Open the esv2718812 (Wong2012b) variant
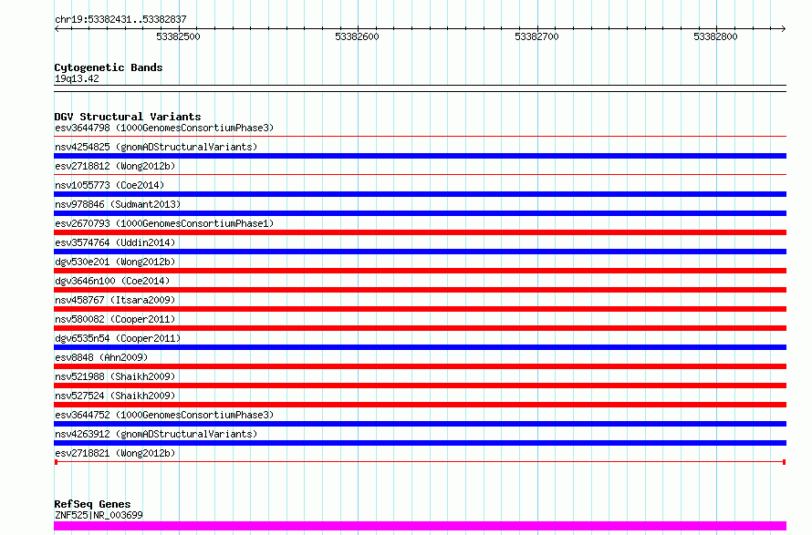812x535 pixels. (115, 166)
